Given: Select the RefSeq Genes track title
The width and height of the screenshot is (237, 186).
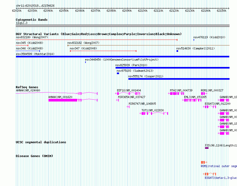Looking at the screenshot, I should click(27, 87).
